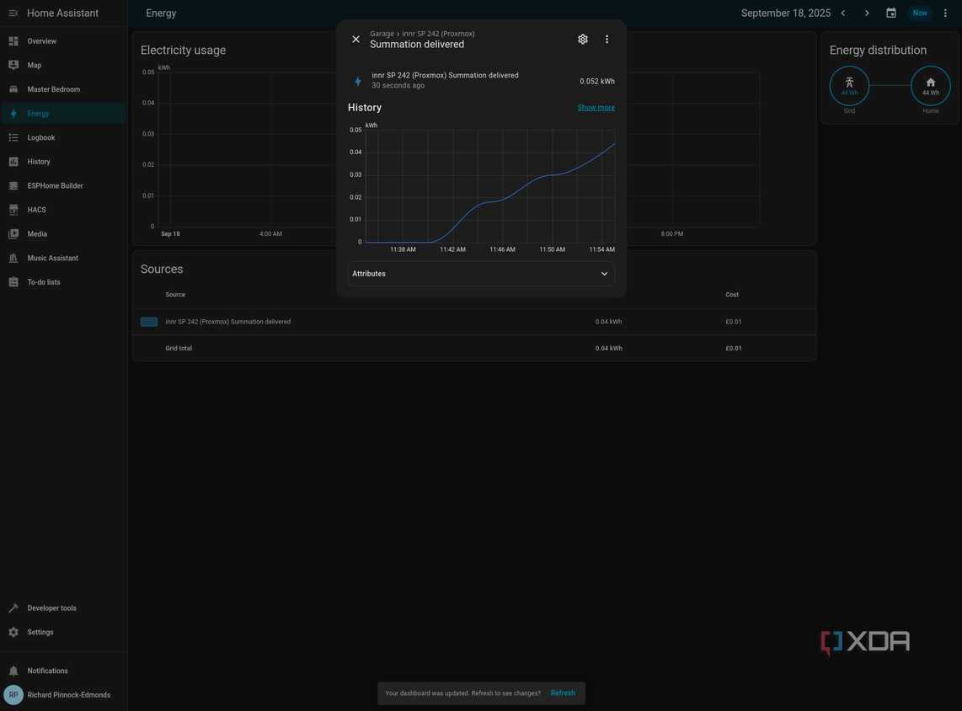Expand the Attributes section
962x711 pixels.
[x=481, y=274]
